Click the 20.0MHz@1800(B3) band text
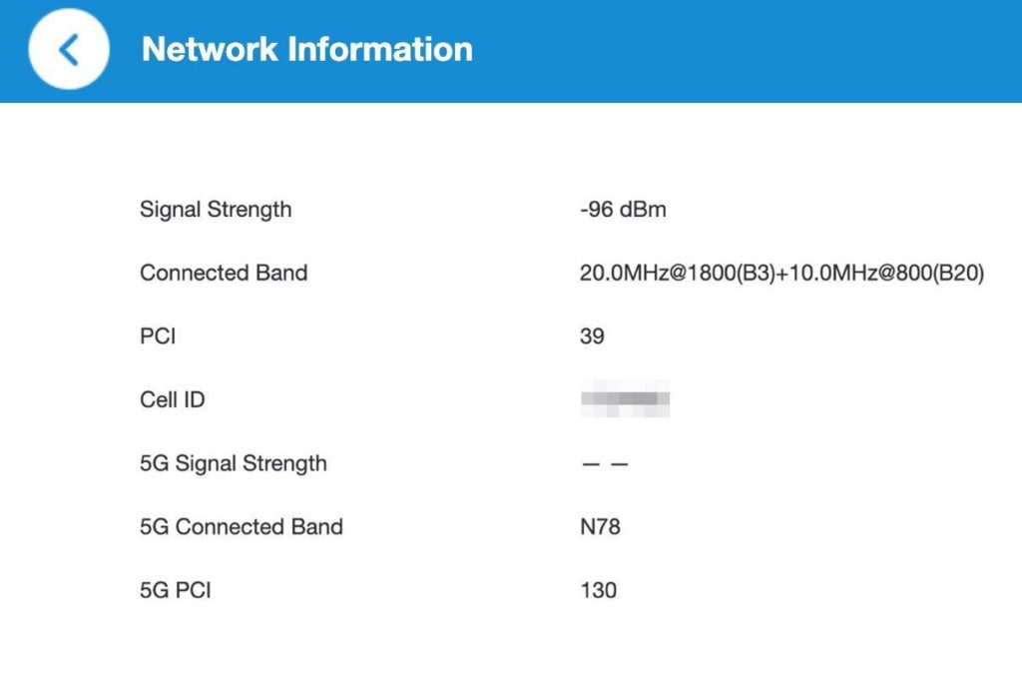Viewport: 1022px width, 673px height. click(675, 273)
